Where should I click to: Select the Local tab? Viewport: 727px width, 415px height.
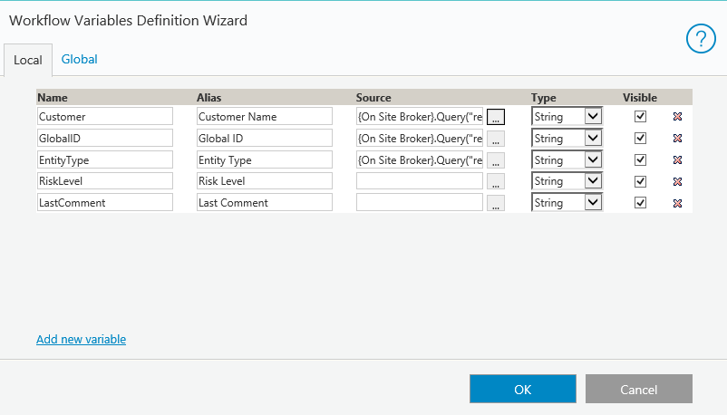click(x=28, y=60)
